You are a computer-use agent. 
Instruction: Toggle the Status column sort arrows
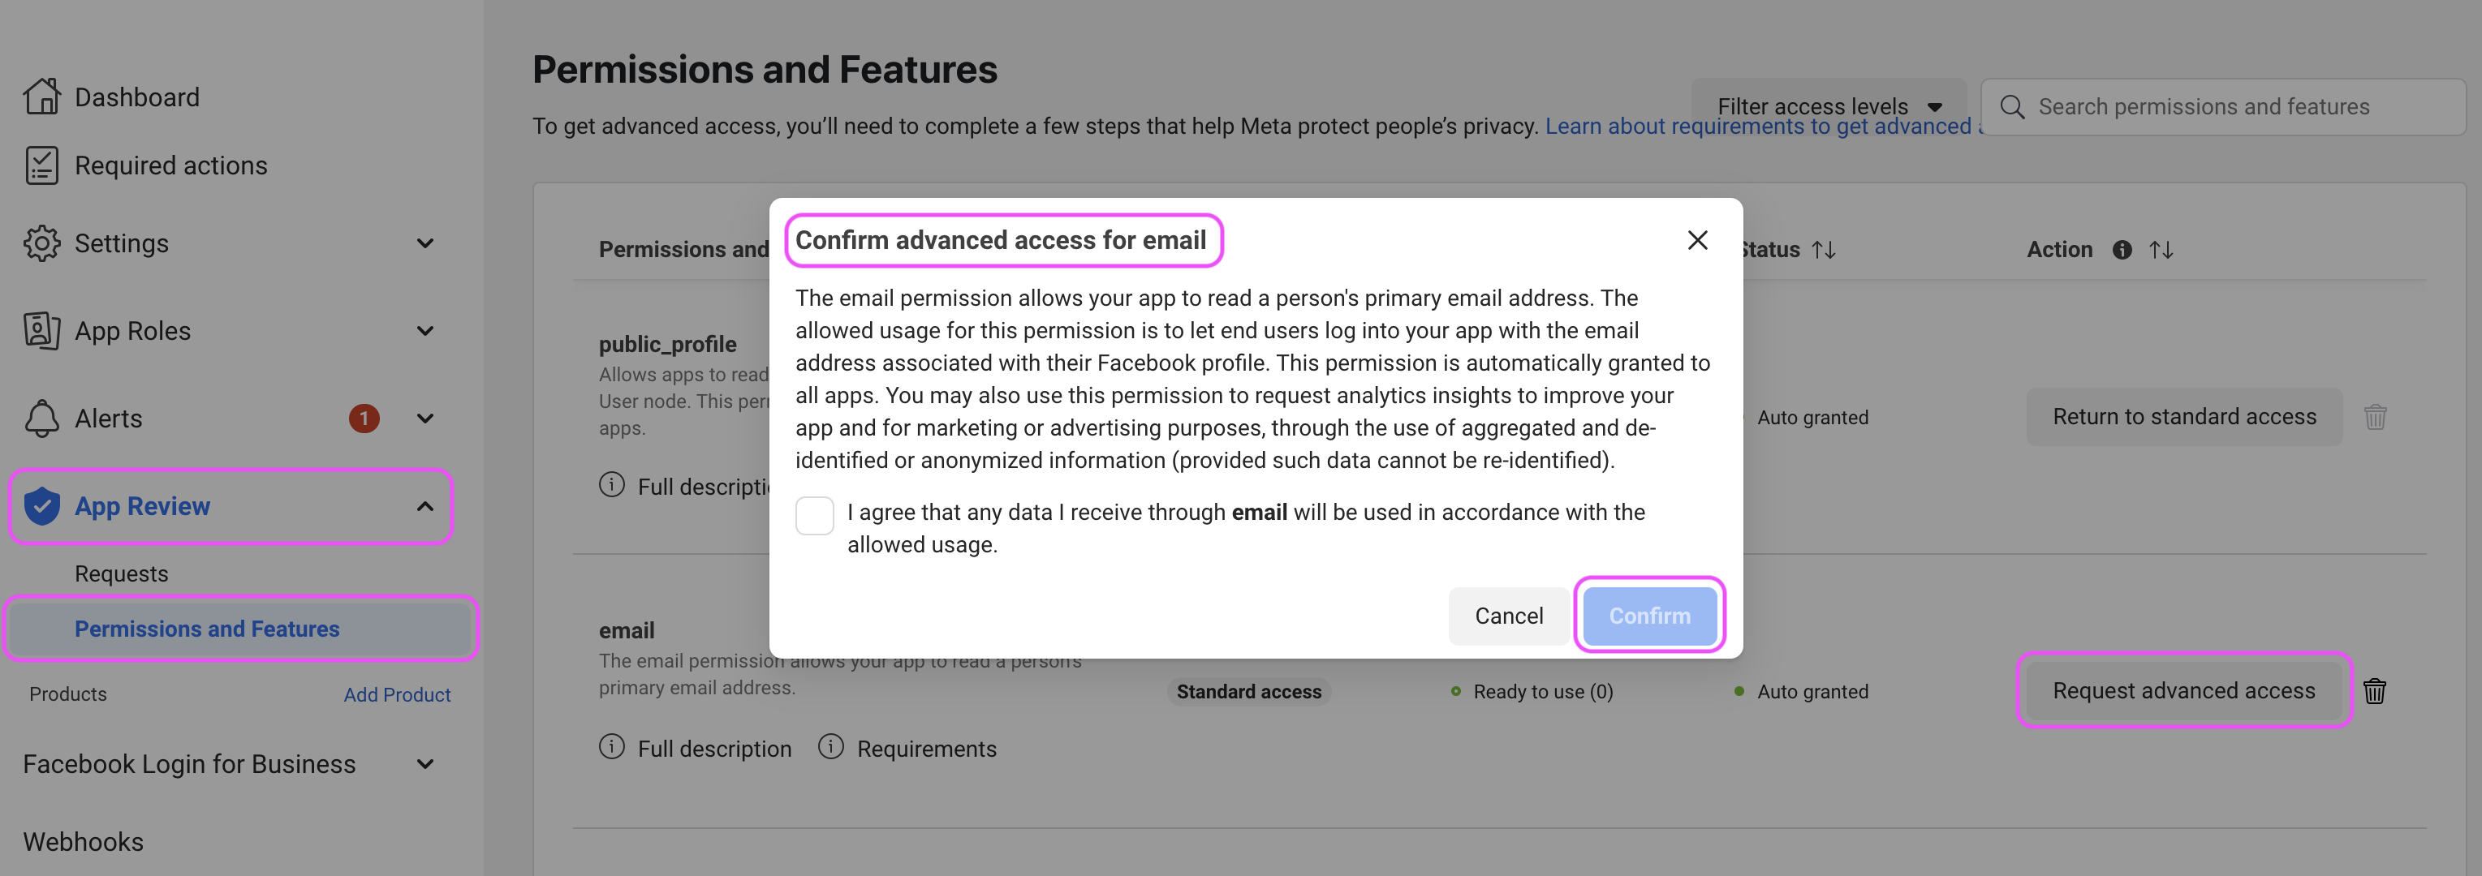(1824, 249)
